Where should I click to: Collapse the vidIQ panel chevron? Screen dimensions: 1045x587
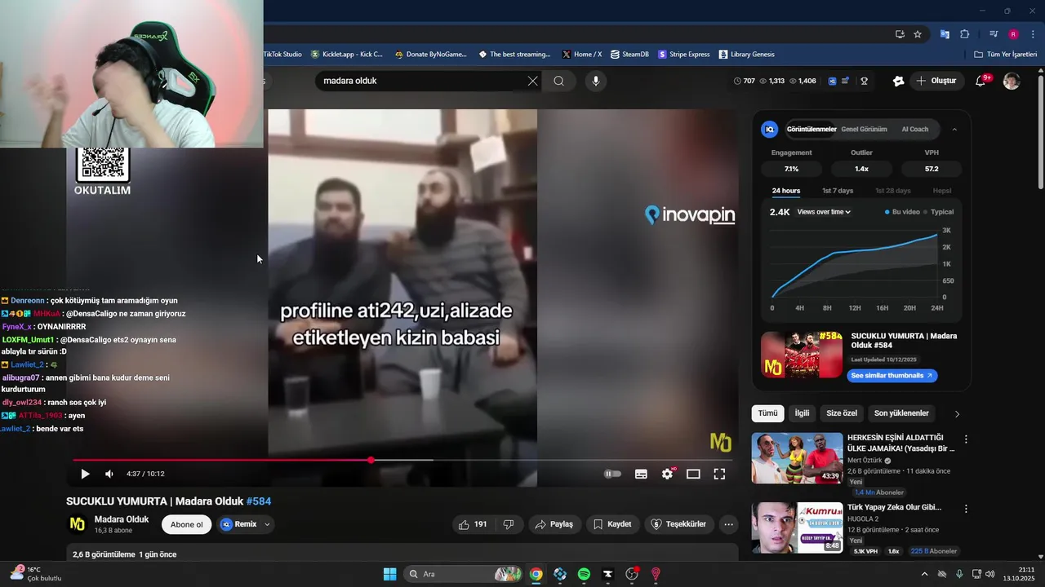954,129
